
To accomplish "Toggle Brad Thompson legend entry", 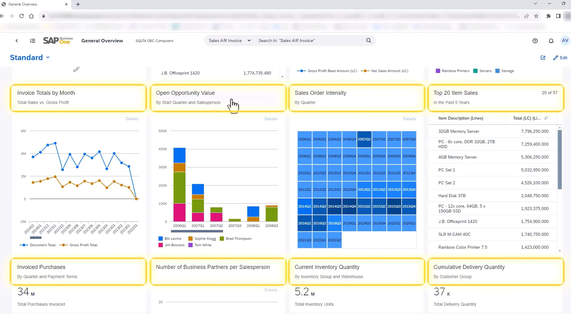I will tap(236, 239).
